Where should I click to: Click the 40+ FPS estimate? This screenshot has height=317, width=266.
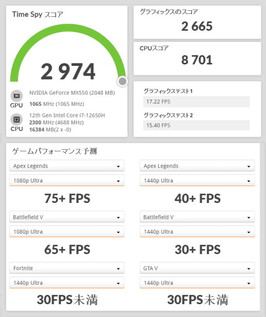[x=197, y=198]
